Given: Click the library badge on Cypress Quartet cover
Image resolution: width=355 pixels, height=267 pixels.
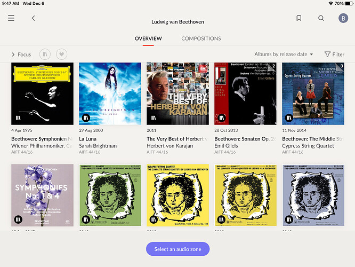Looking at the screenshot, I should (x=289, y=117).
